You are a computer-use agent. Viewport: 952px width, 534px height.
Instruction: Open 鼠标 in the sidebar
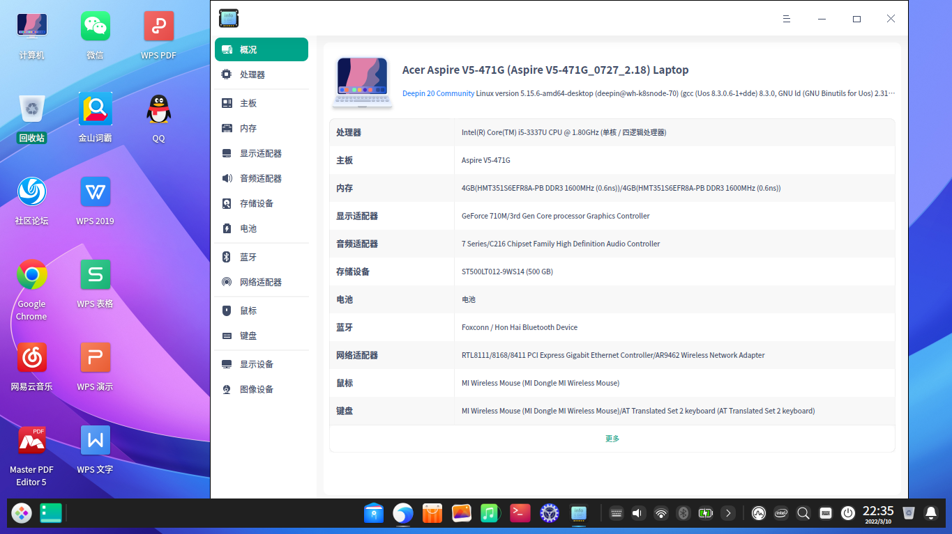click(262, 311)
